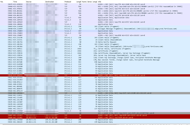190x125 pixels.
Task: Select packet 39479 TCP ACK row
Action: coord(95,4)
